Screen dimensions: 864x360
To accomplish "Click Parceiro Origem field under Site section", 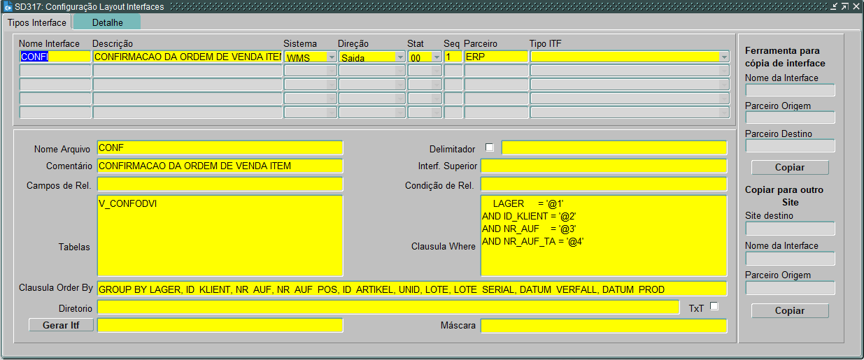I will (x=791, y=287).
